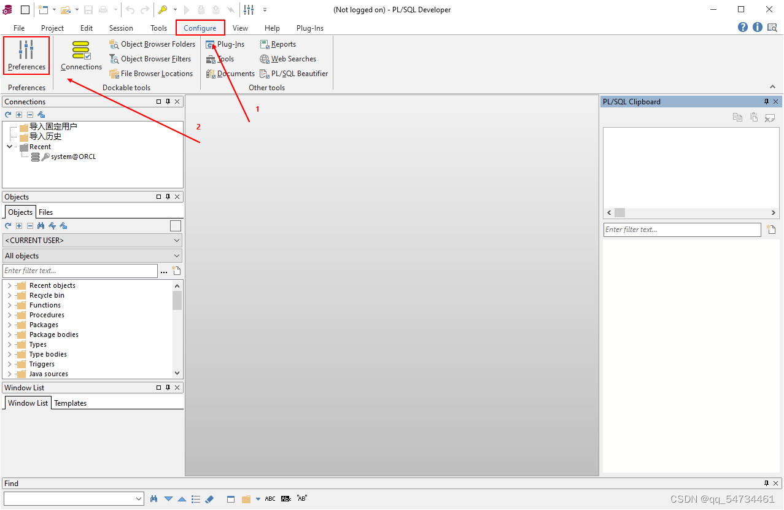The image size is (784, 510).
Task: Expand the Procedures folder
Action: [9, 315]
